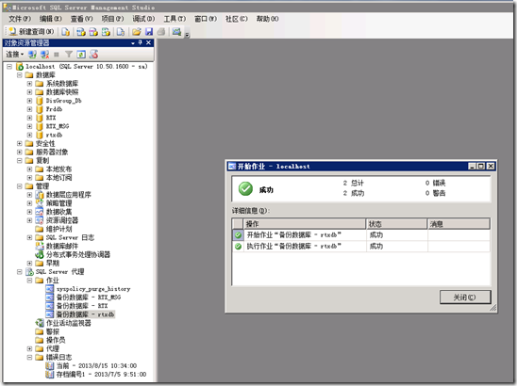Image resolution: width=517 pixels, height=386 pixels.
Task: Click the 分布式事务处理协调器 icon in tree
Action: 40,255
